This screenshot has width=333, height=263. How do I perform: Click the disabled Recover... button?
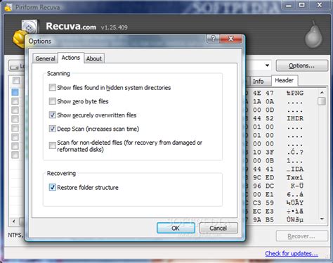(x=301, y=236)
